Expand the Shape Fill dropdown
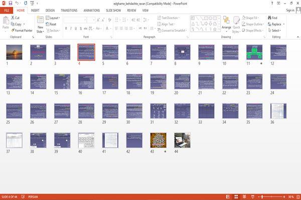 (x=250, y=18)
